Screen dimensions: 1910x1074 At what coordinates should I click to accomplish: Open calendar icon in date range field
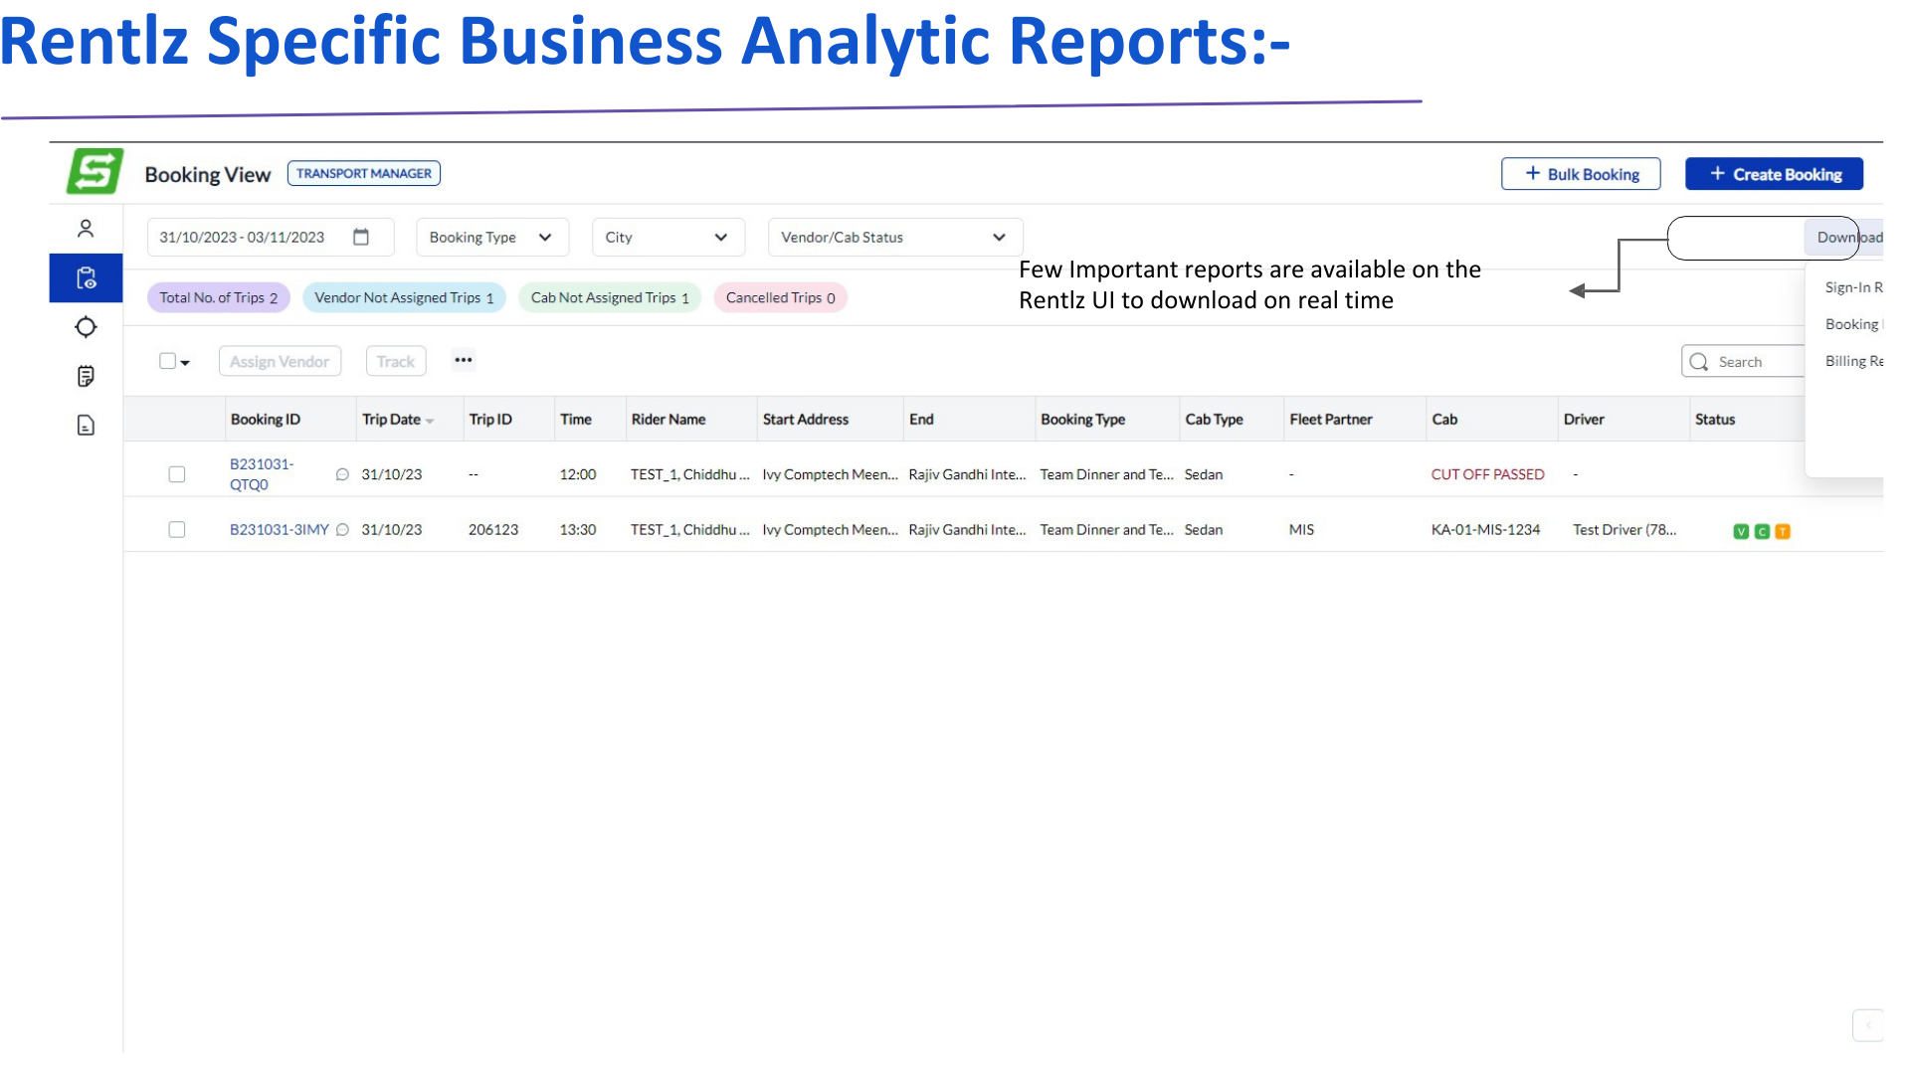[361, 237]
